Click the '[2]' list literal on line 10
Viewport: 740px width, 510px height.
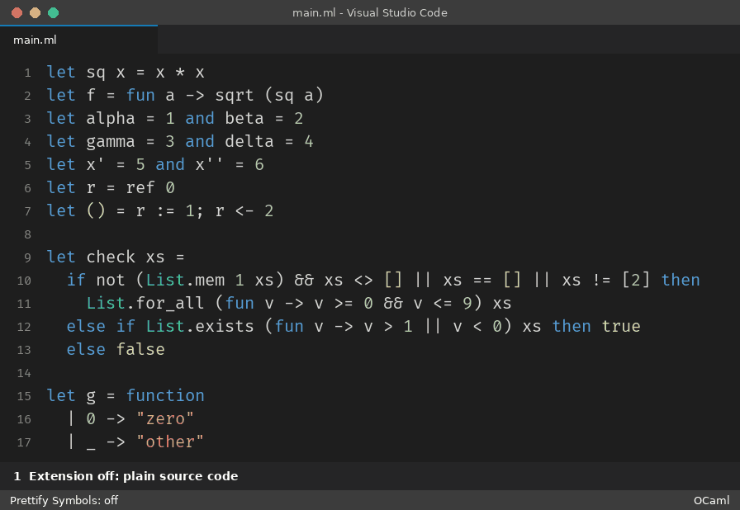pyautogui.click(x=636, y=280)
